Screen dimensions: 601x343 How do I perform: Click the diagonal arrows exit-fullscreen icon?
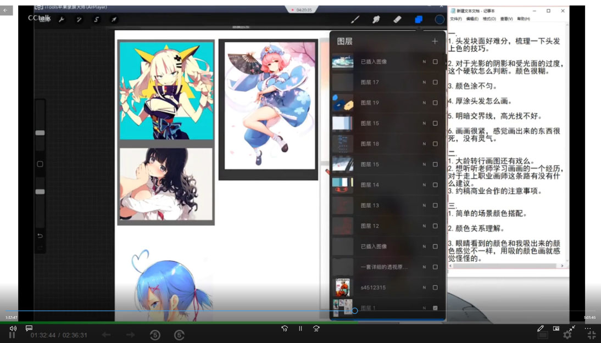pos(572,328)
